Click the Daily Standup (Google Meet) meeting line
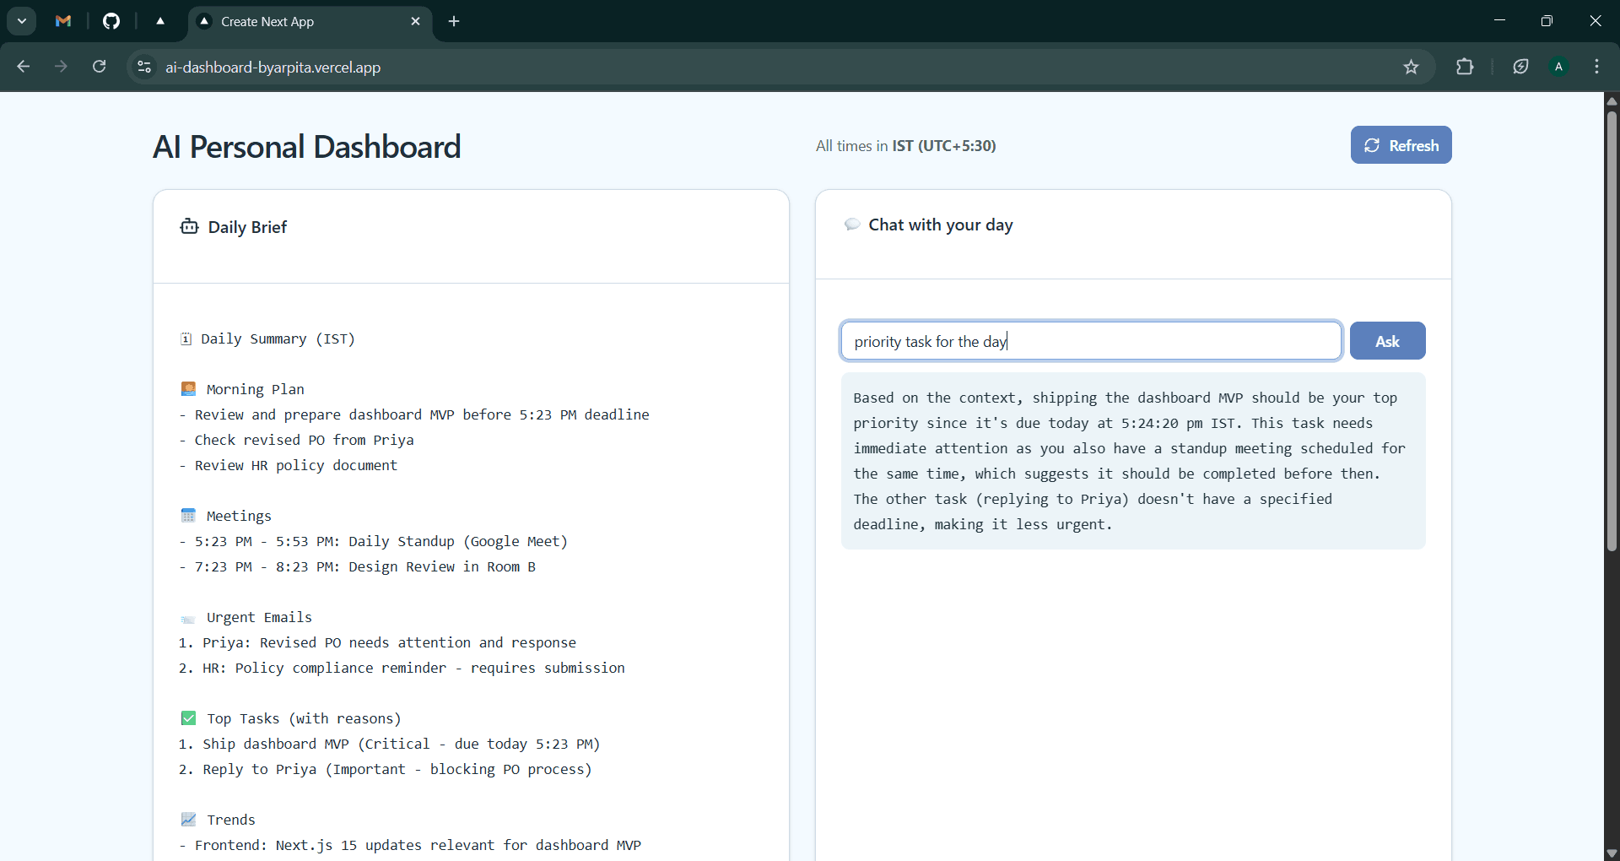Screen dimensions: 1620x861 374,541
